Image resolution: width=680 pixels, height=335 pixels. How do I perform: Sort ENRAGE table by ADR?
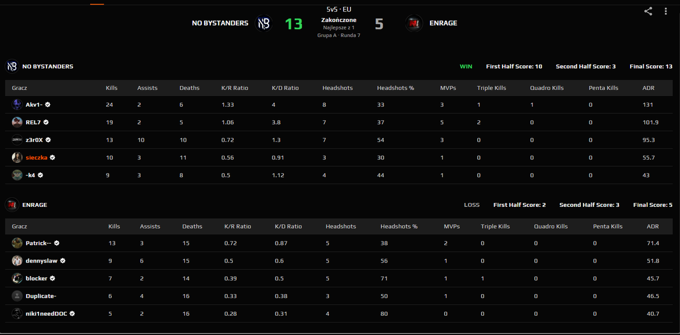652,226
